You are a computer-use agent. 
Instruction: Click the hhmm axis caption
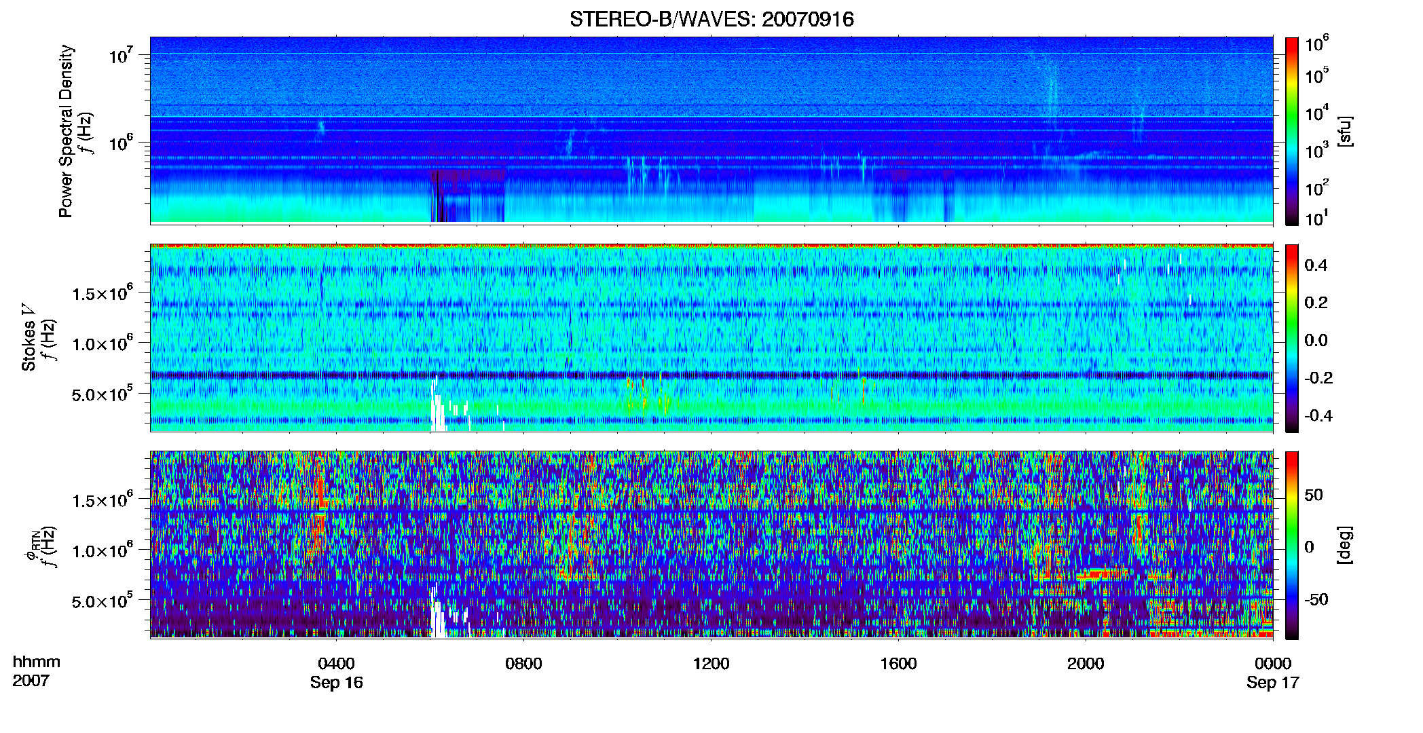click(x=37, y=662)
